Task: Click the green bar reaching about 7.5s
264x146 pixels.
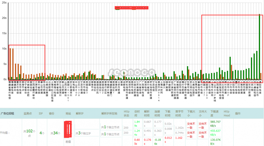Action: point(230,68)
